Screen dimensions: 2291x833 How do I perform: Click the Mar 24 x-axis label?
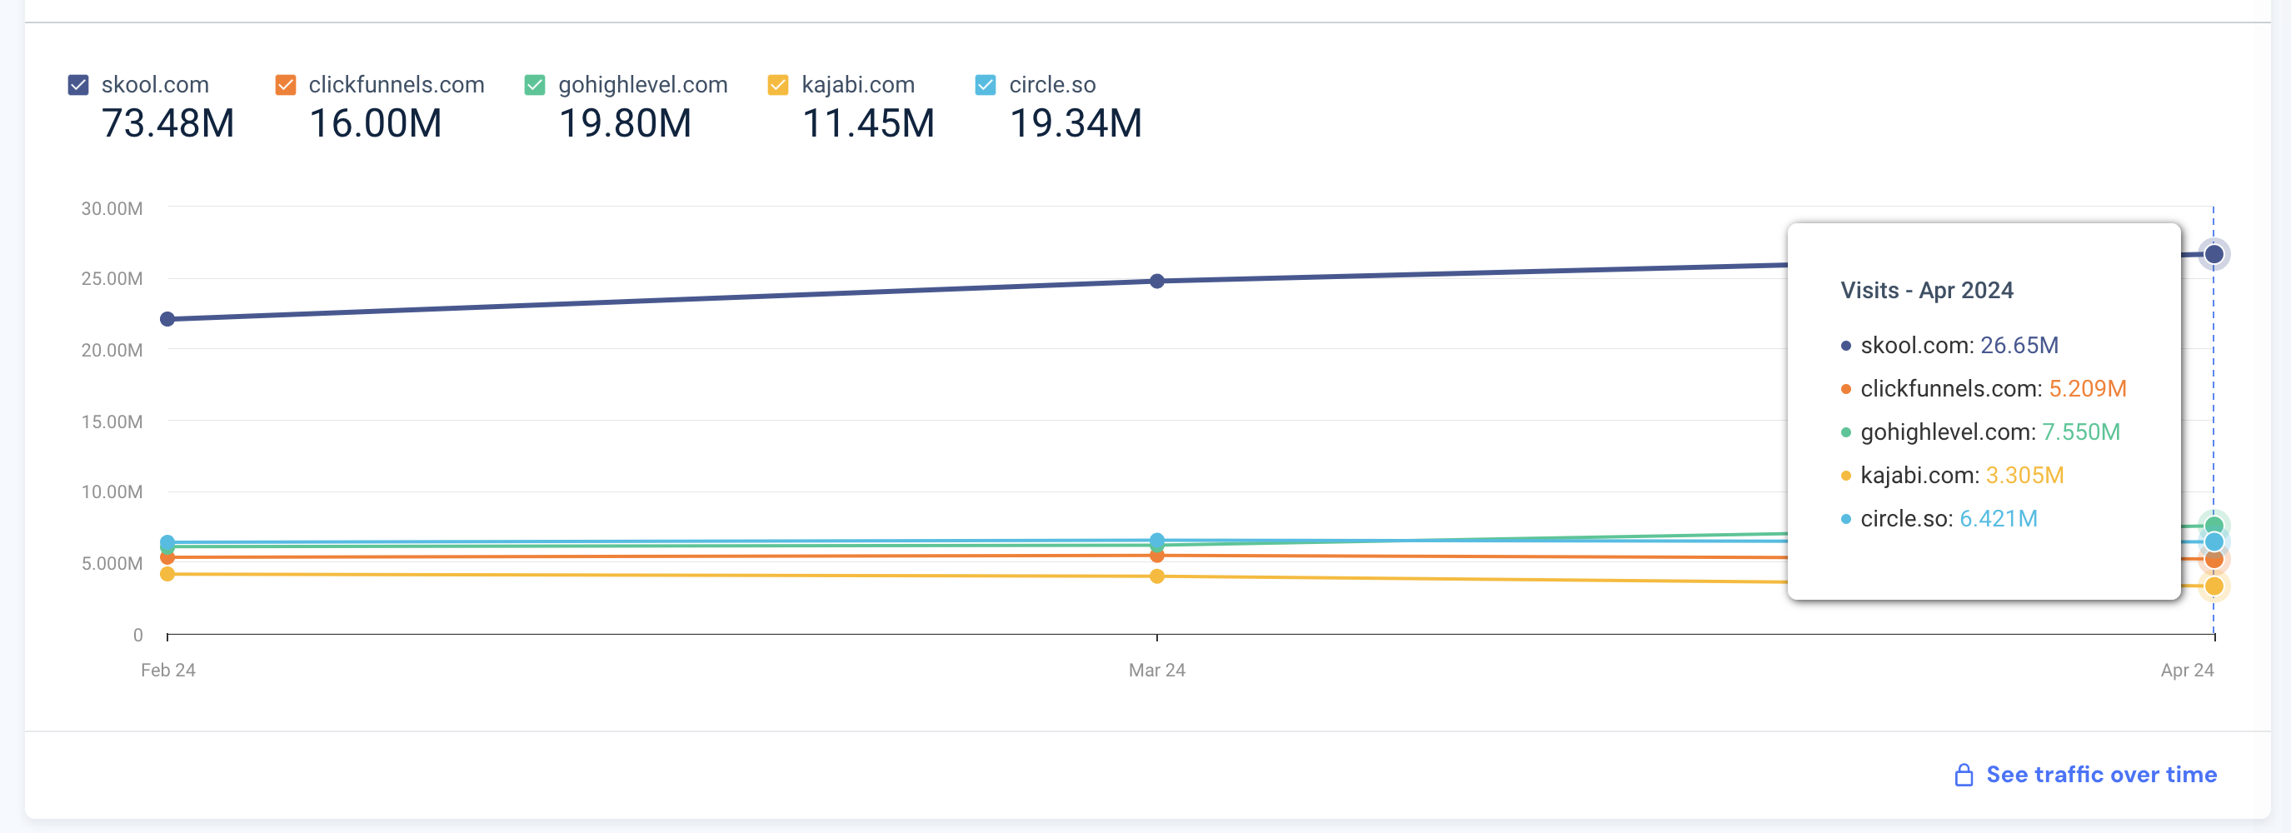(1156, 671)
